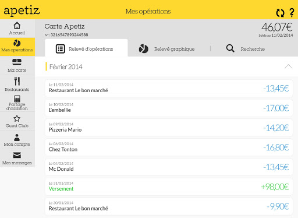Open the Recherche tab

[246, 49]
